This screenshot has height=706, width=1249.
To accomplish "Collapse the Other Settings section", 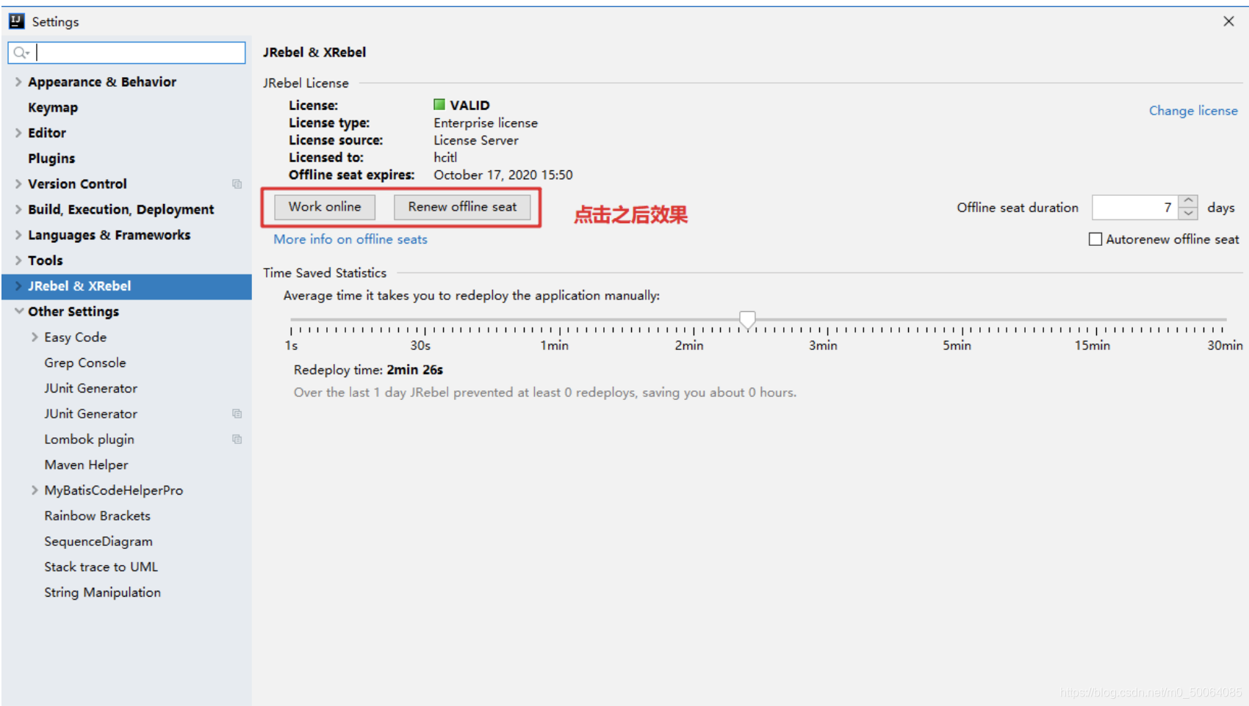I will coord(18,312).
